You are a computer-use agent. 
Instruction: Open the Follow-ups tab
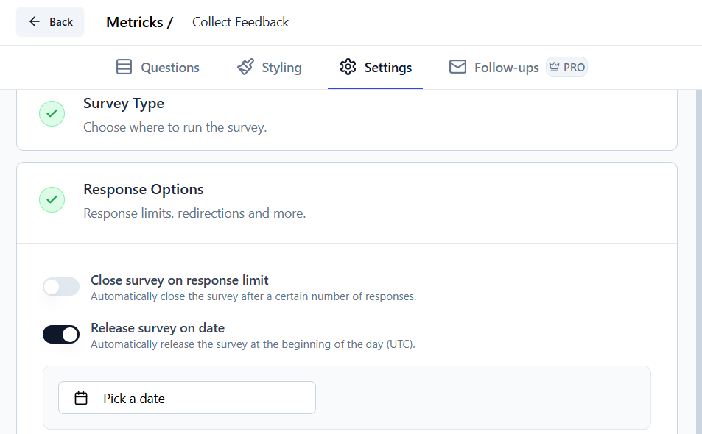pos(494,66)
